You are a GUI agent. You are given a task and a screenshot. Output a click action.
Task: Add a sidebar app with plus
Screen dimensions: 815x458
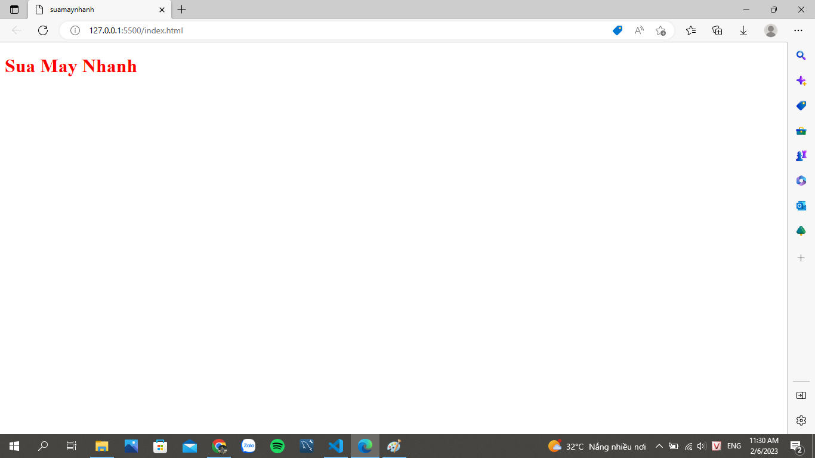801,258
